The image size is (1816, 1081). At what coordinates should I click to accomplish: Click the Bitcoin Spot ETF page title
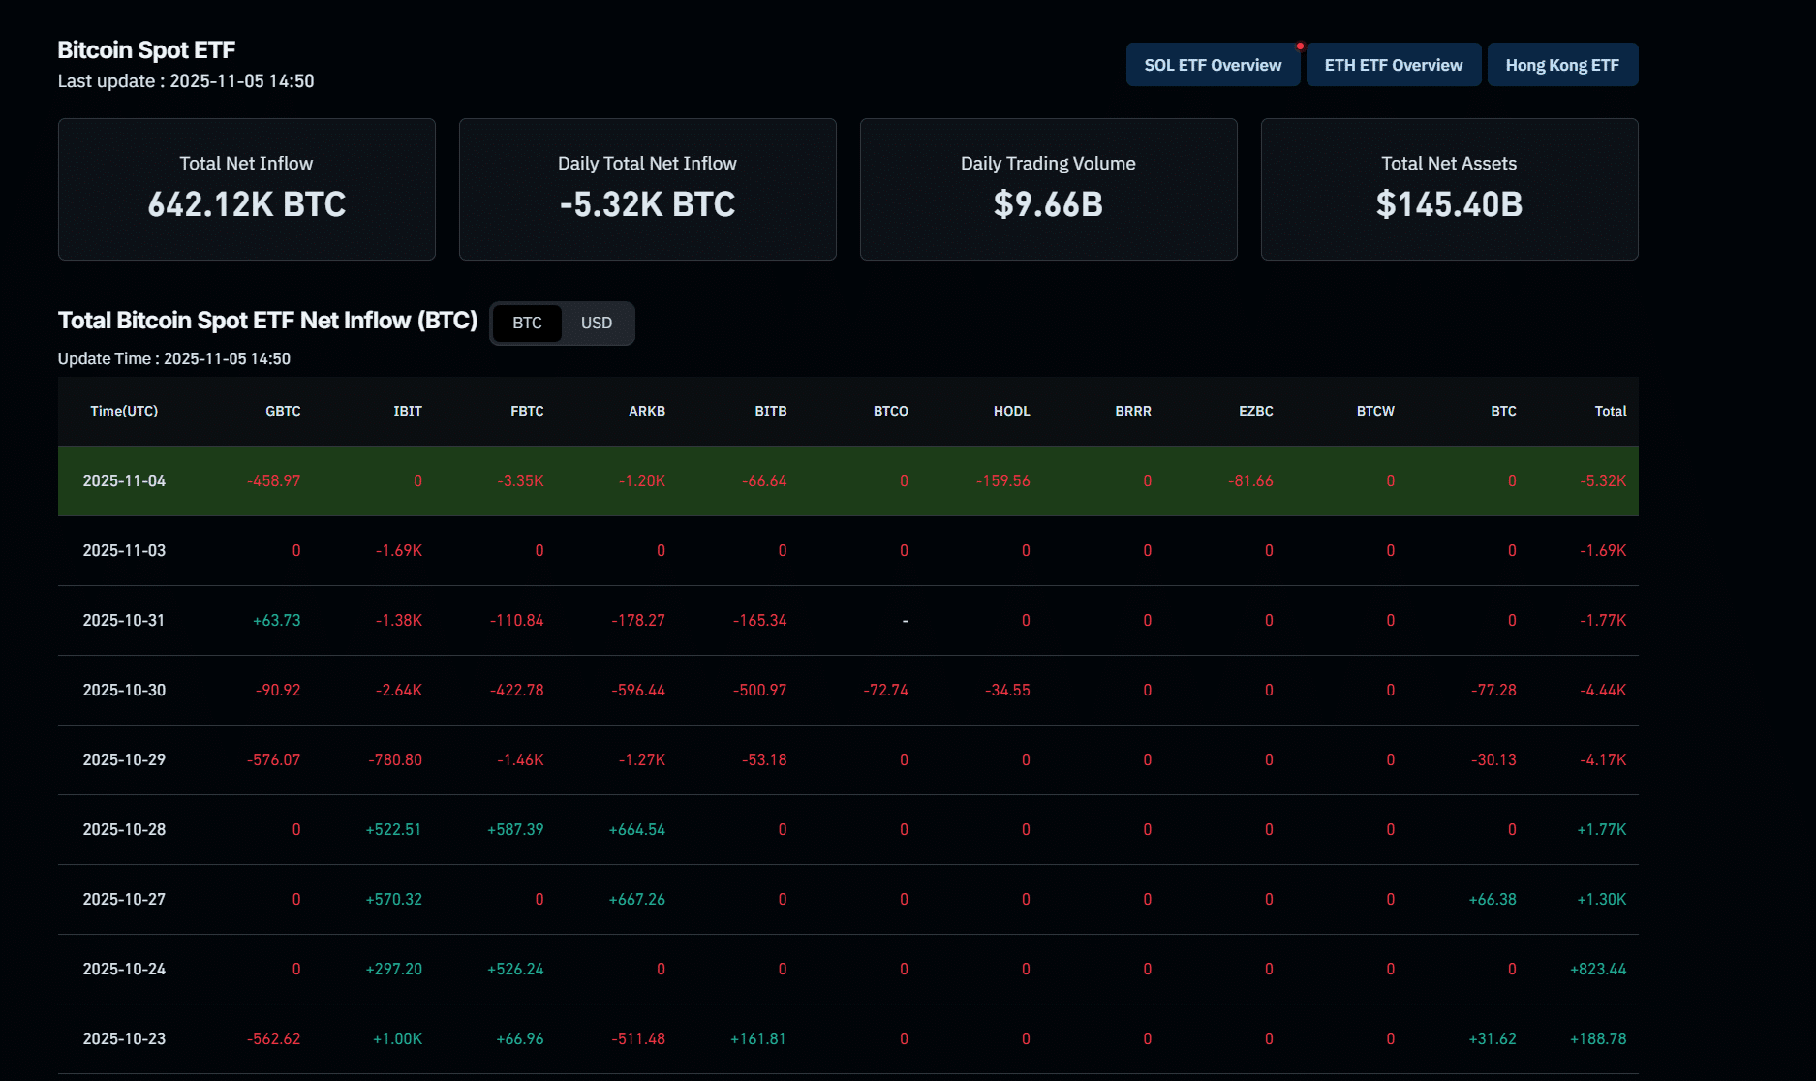click(x=146, y=49)
